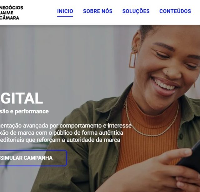Go to the INICIO menu item

[x=65, y=11]
